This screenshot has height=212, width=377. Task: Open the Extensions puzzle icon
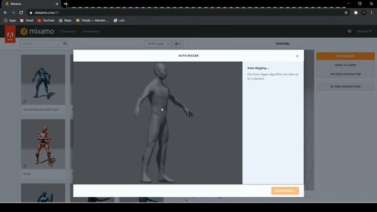coord(356,12)
